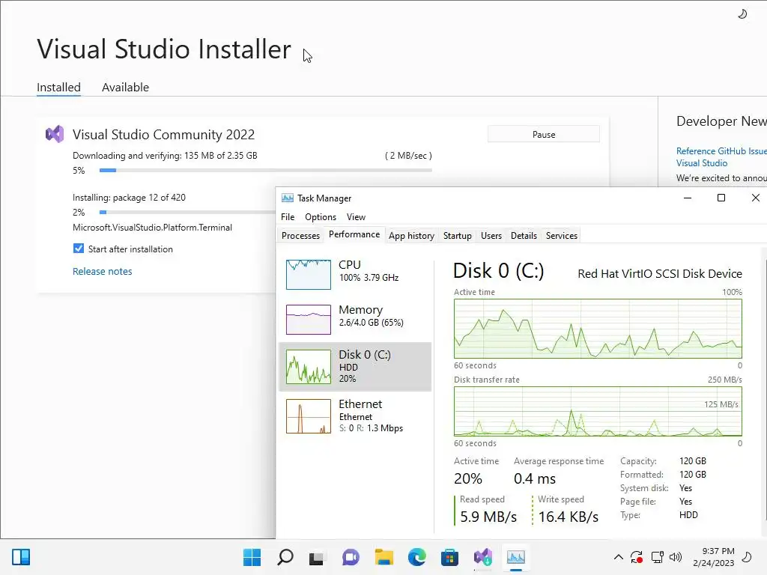
Task: Open the Startup tab
Action: point(458,236)
